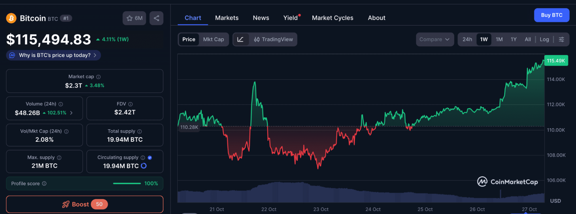
Task: Click the Market cap info icon
Action: click(x=99, y=77)
